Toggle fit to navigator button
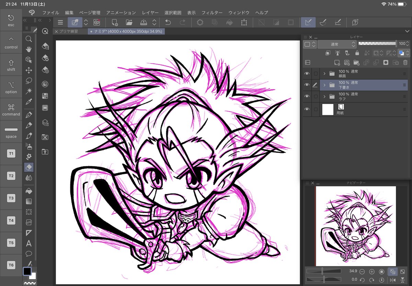This screenshot has height=286, width=412. 392,272
